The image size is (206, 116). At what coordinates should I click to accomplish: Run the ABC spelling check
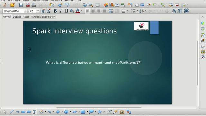(85, 5)
